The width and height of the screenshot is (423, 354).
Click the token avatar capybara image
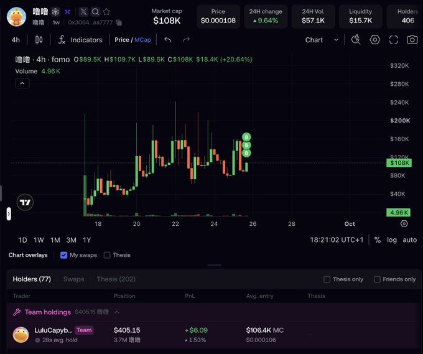[x=16, y=17]
